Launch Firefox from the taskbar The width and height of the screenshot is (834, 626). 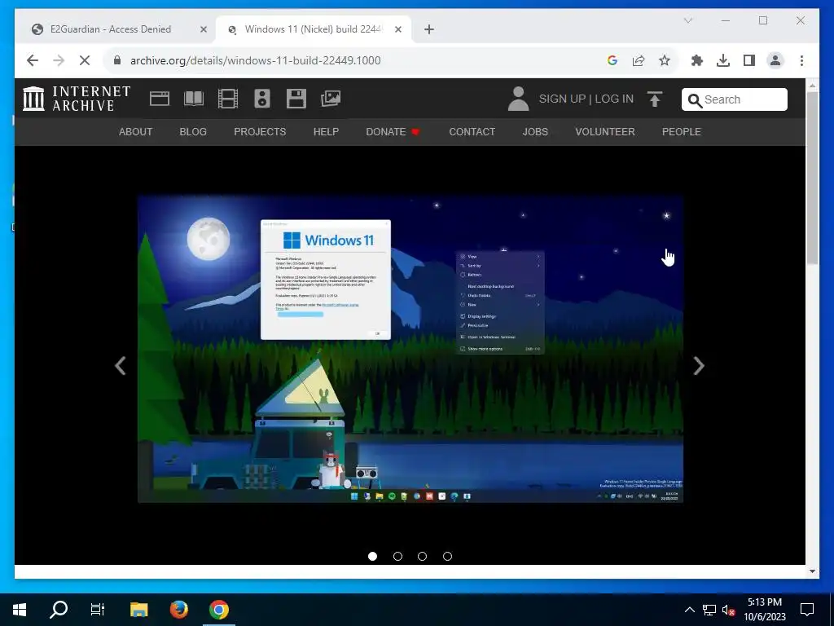(x=178, y=610)
